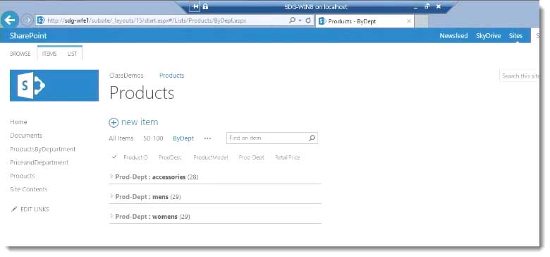Close the Products - ByDept browser tab
Image resolution: width=550 pixels, height=257 pixels.
tap(409, 21)
